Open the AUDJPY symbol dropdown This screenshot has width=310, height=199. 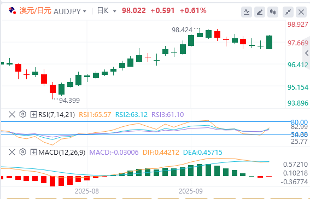(x=70, y=11)
